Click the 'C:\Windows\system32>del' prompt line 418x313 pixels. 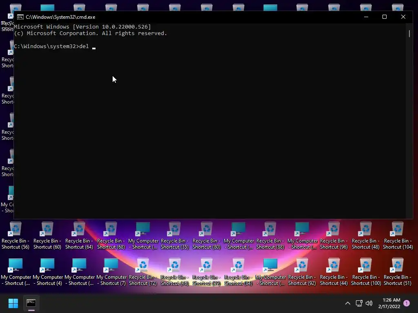[51, 46]
